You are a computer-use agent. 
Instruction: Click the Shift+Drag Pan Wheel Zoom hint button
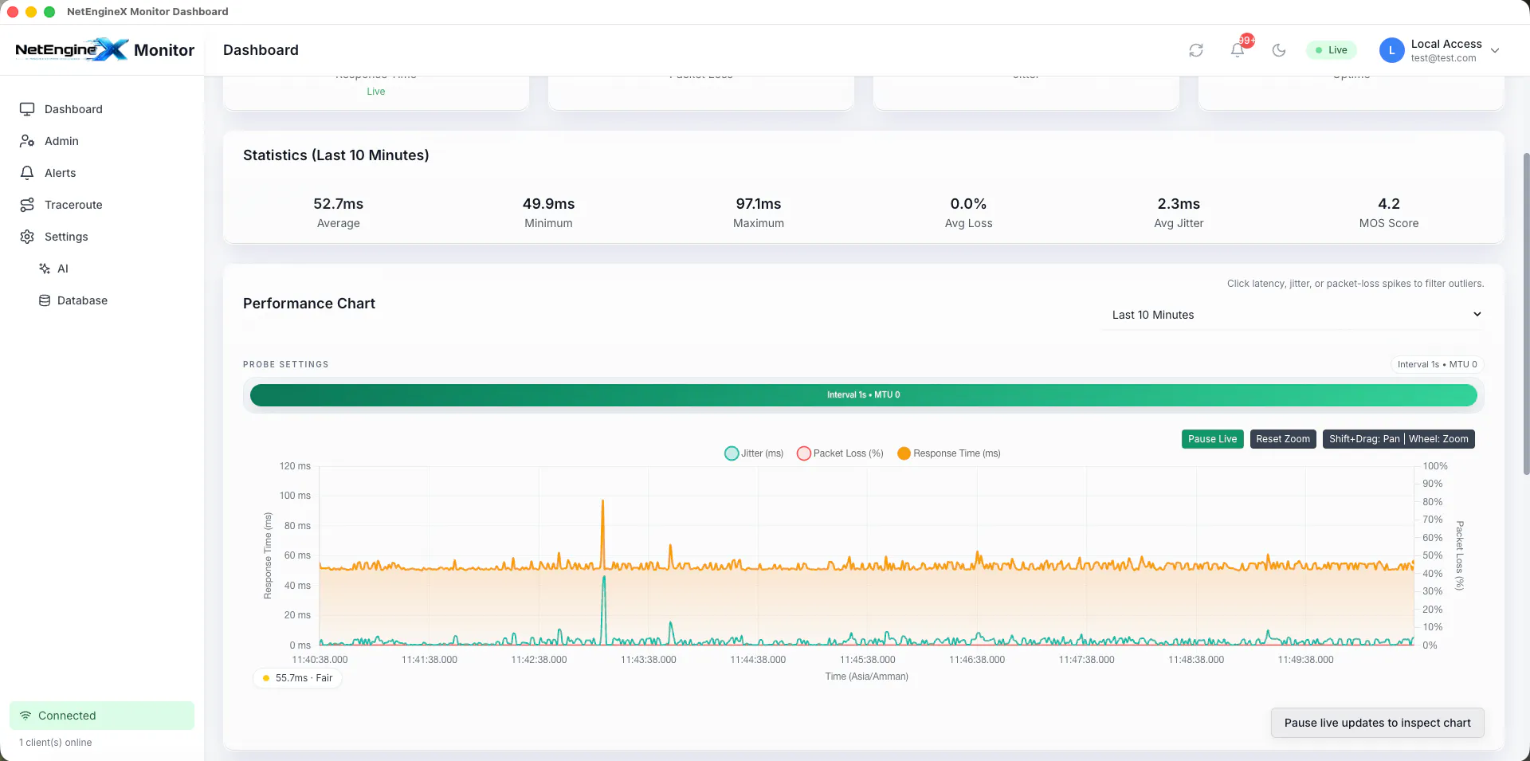(x=1399, y=439)
